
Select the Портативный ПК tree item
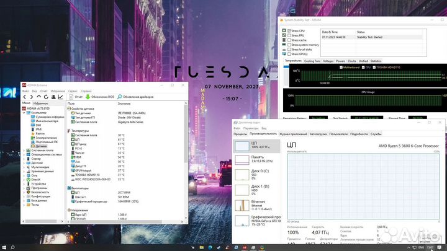(44, 142)
